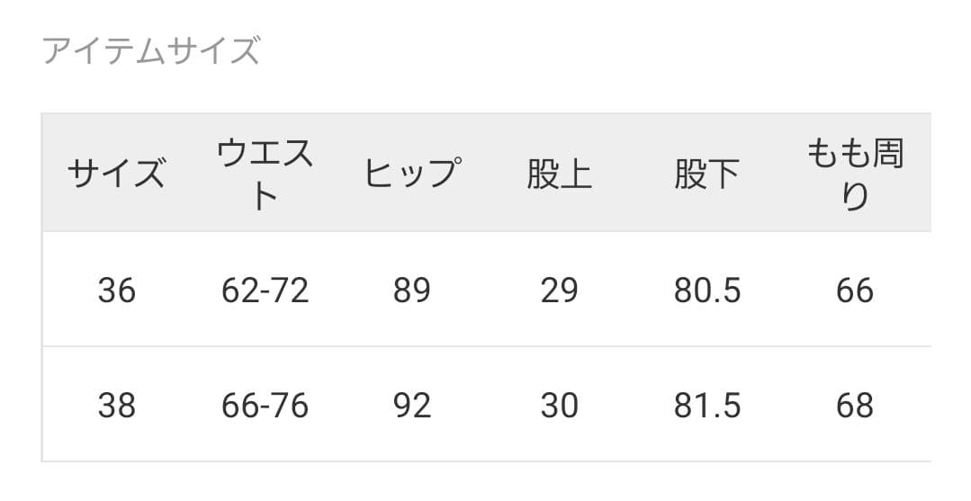Select the rise value 29
This screenshot has width=971, height=501.
click(x=559, y=291)
